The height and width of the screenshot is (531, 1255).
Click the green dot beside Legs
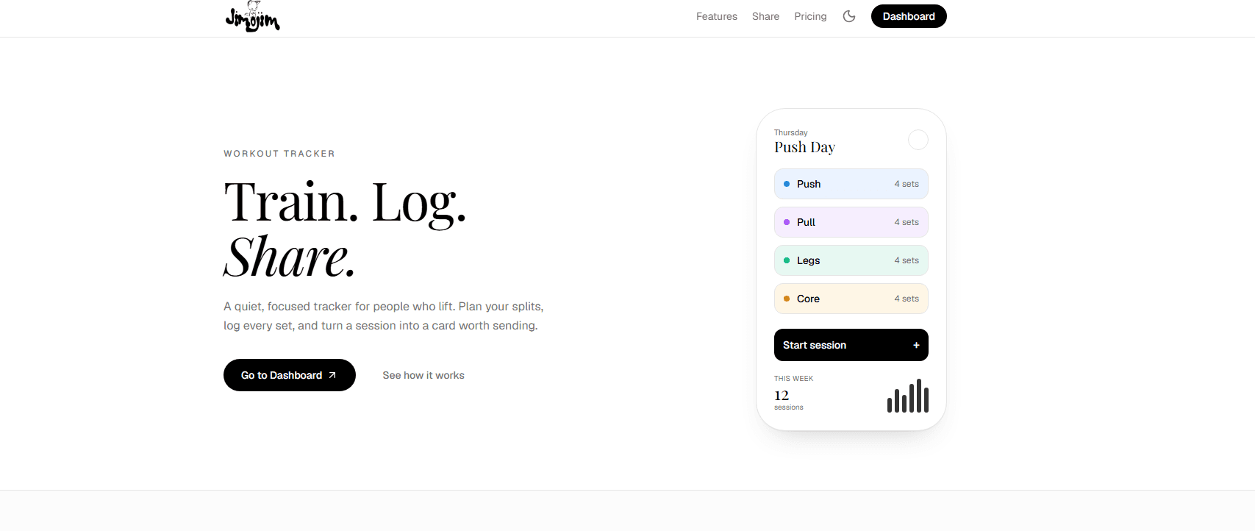pos(787,260)
